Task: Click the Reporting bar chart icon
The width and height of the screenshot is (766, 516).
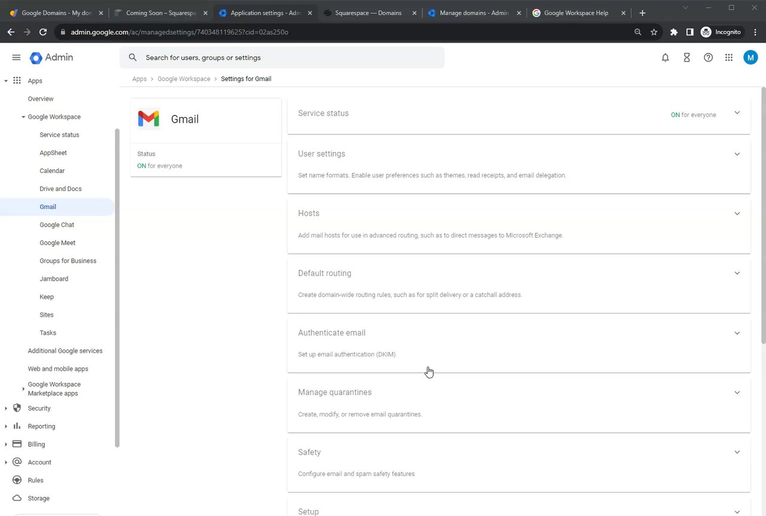Action: (x=17, y=426)
